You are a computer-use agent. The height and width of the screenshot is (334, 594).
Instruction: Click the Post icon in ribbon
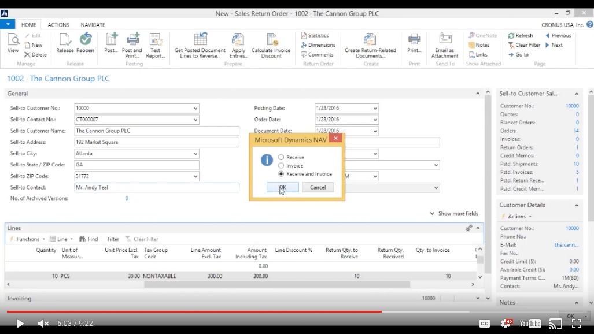[x=111, y=43]
